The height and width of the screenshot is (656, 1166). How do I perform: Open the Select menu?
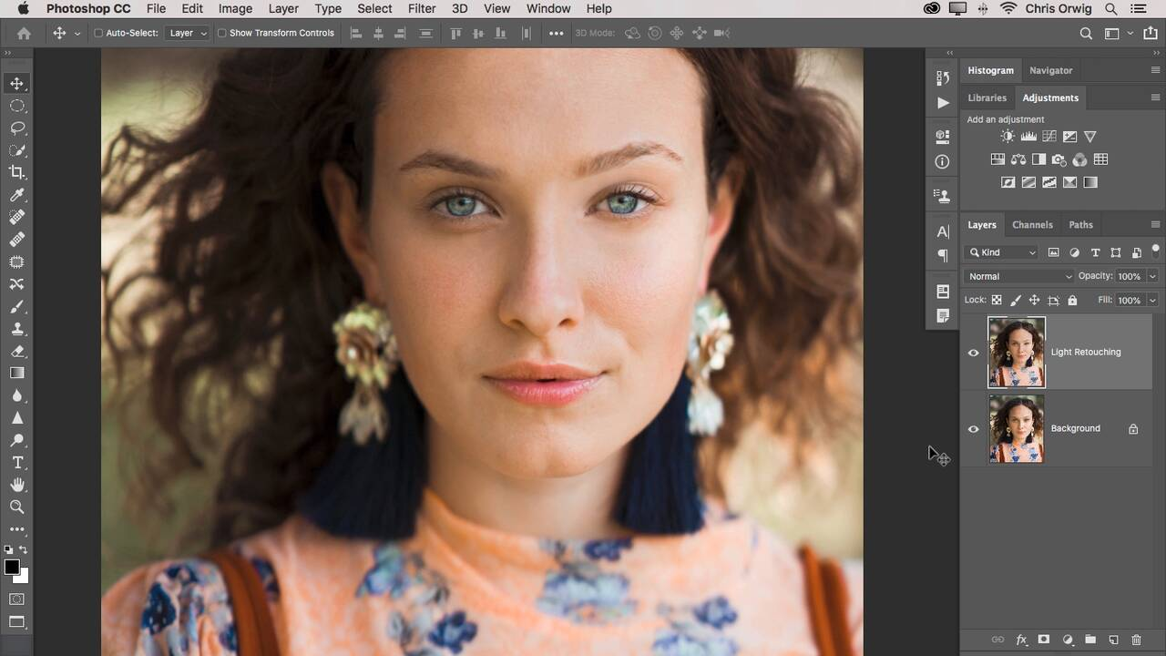[374, 8]
